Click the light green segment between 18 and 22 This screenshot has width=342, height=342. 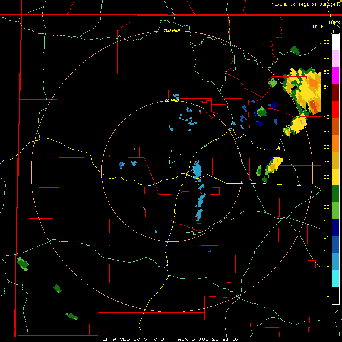click(336, 211)
